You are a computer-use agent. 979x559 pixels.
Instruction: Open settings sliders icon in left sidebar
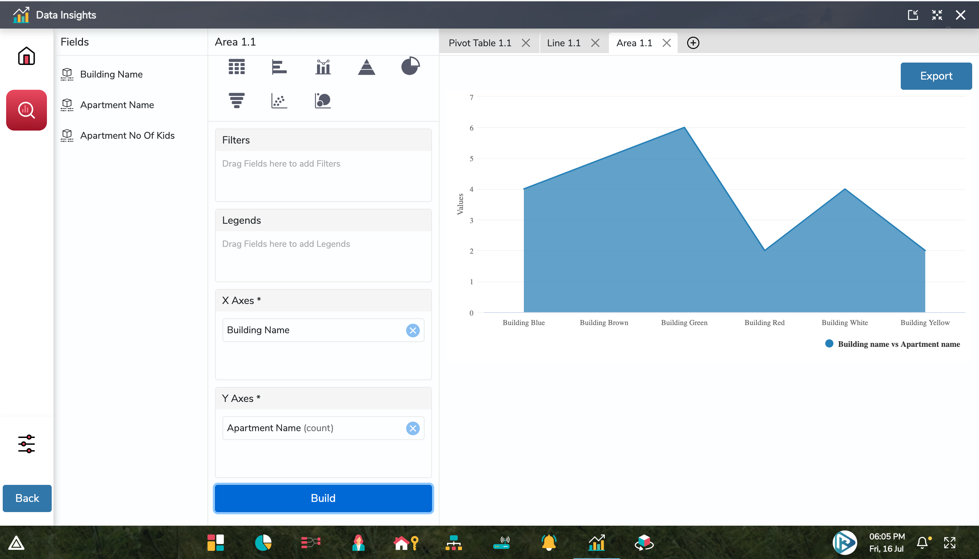(27, 444)
